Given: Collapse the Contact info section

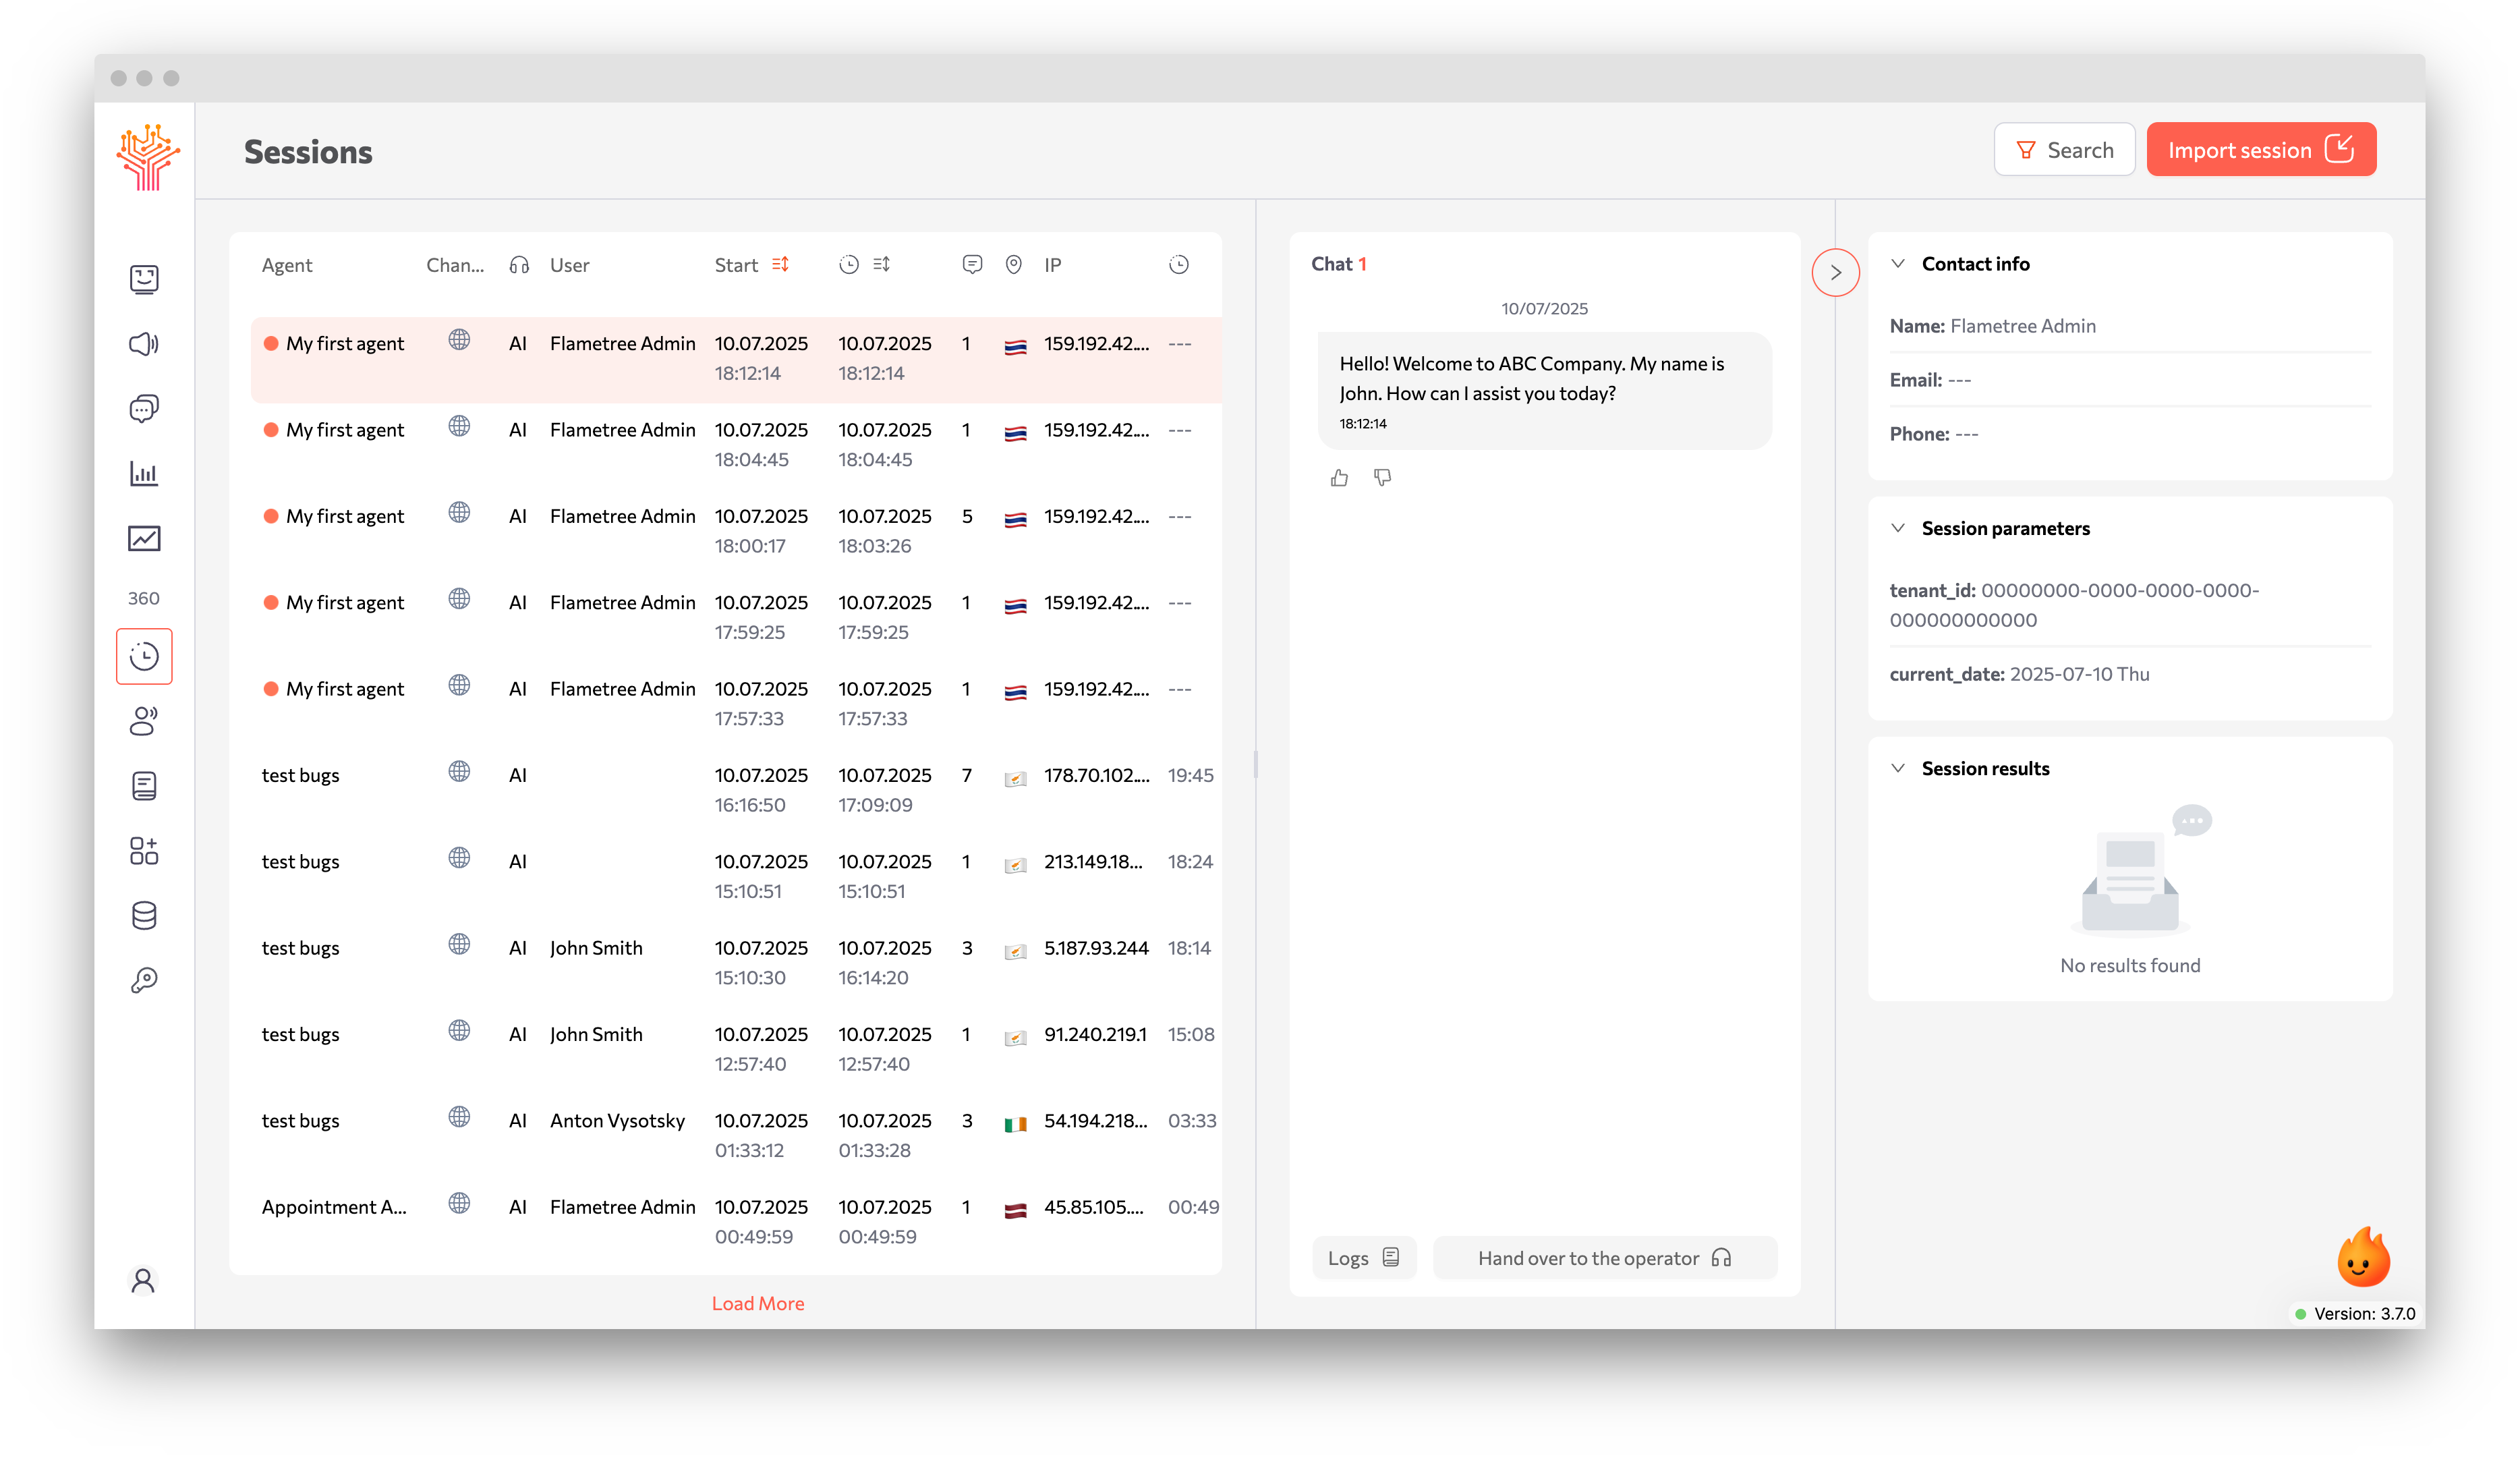Looking at the screenshot, I should (1898, 264).
